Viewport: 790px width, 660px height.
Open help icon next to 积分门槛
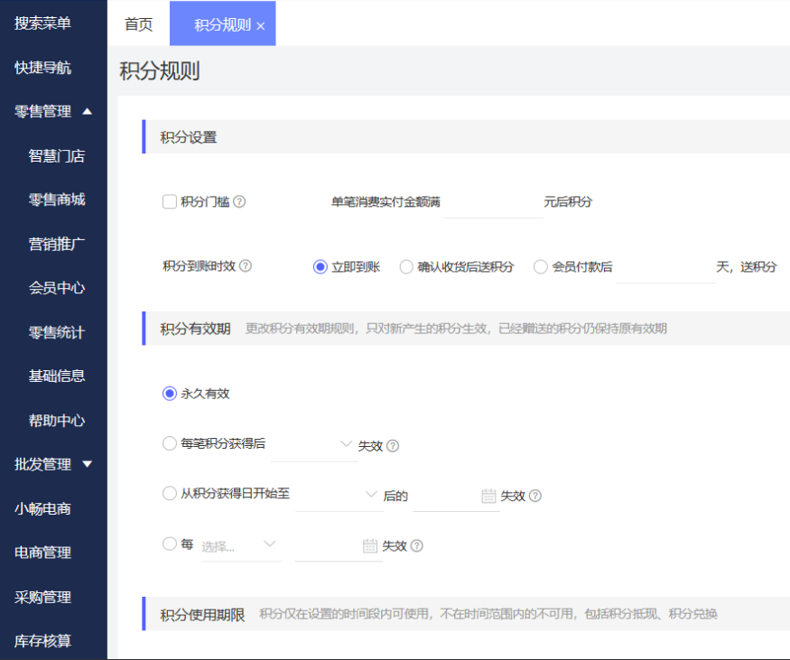coord(239,201)
